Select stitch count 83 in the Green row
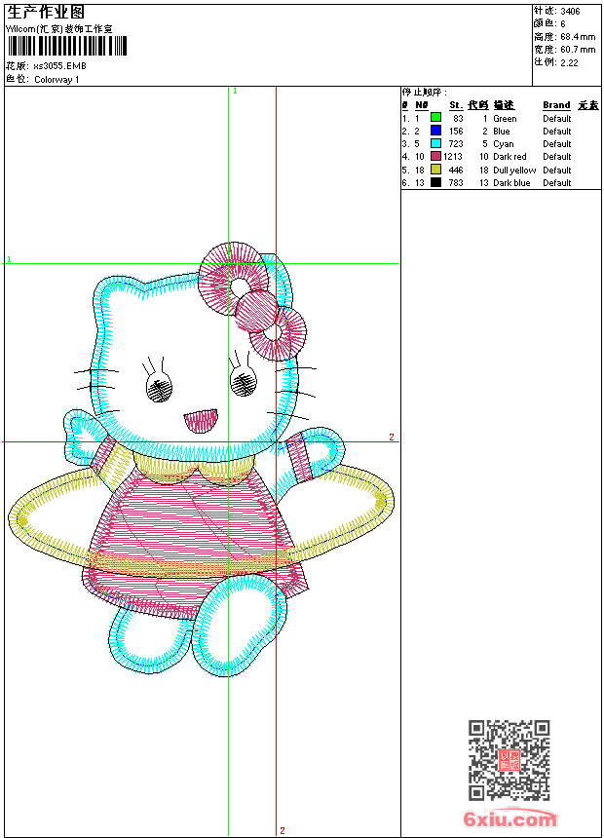The width and height of the screenshot is (604, 838). tap(458, 119)
